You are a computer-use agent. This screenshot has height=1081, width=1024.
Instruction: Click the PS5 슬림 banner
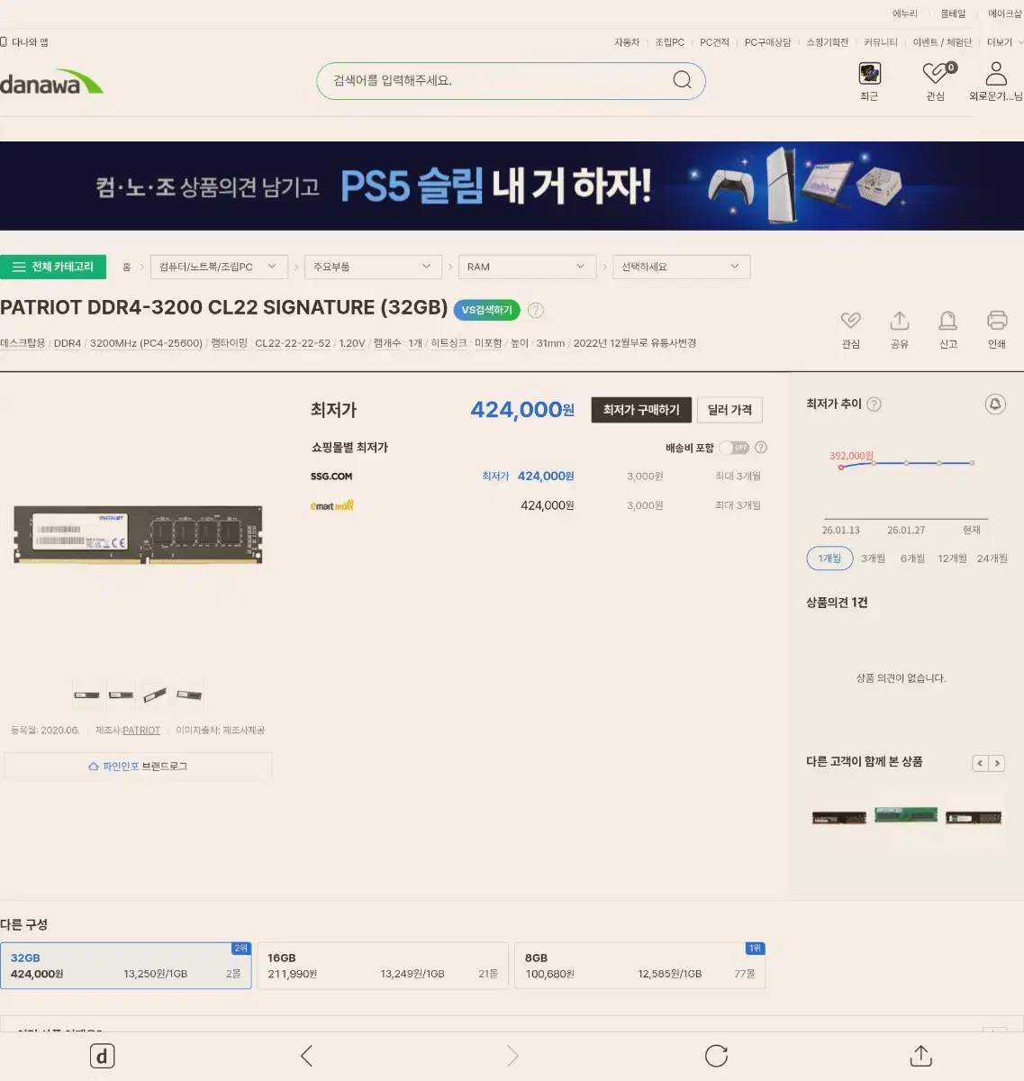coord(512,186)
